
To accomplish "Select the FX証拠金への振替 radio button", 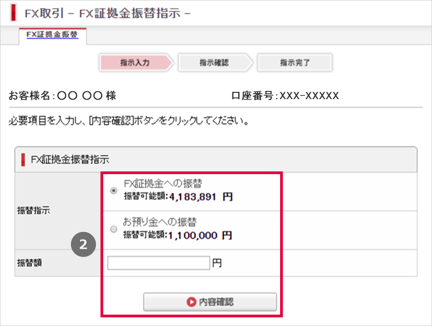I will click(114, 191).
